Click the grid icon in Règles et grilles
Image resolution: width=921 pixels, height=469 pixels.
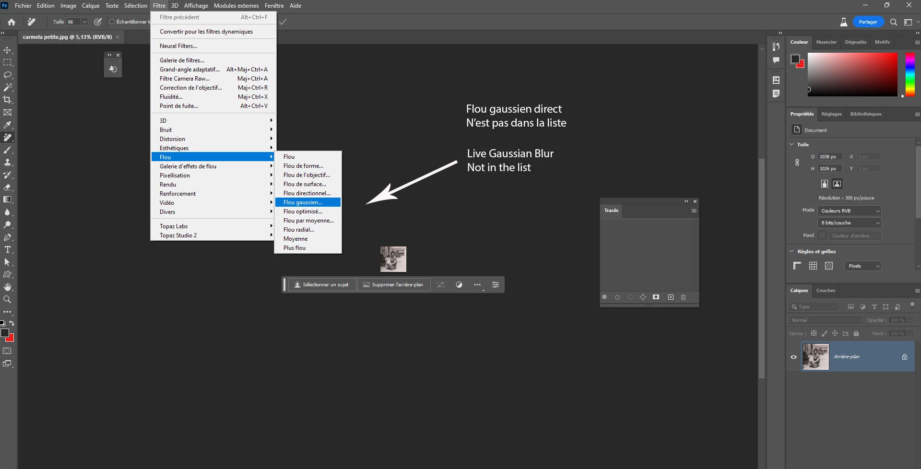813,266
